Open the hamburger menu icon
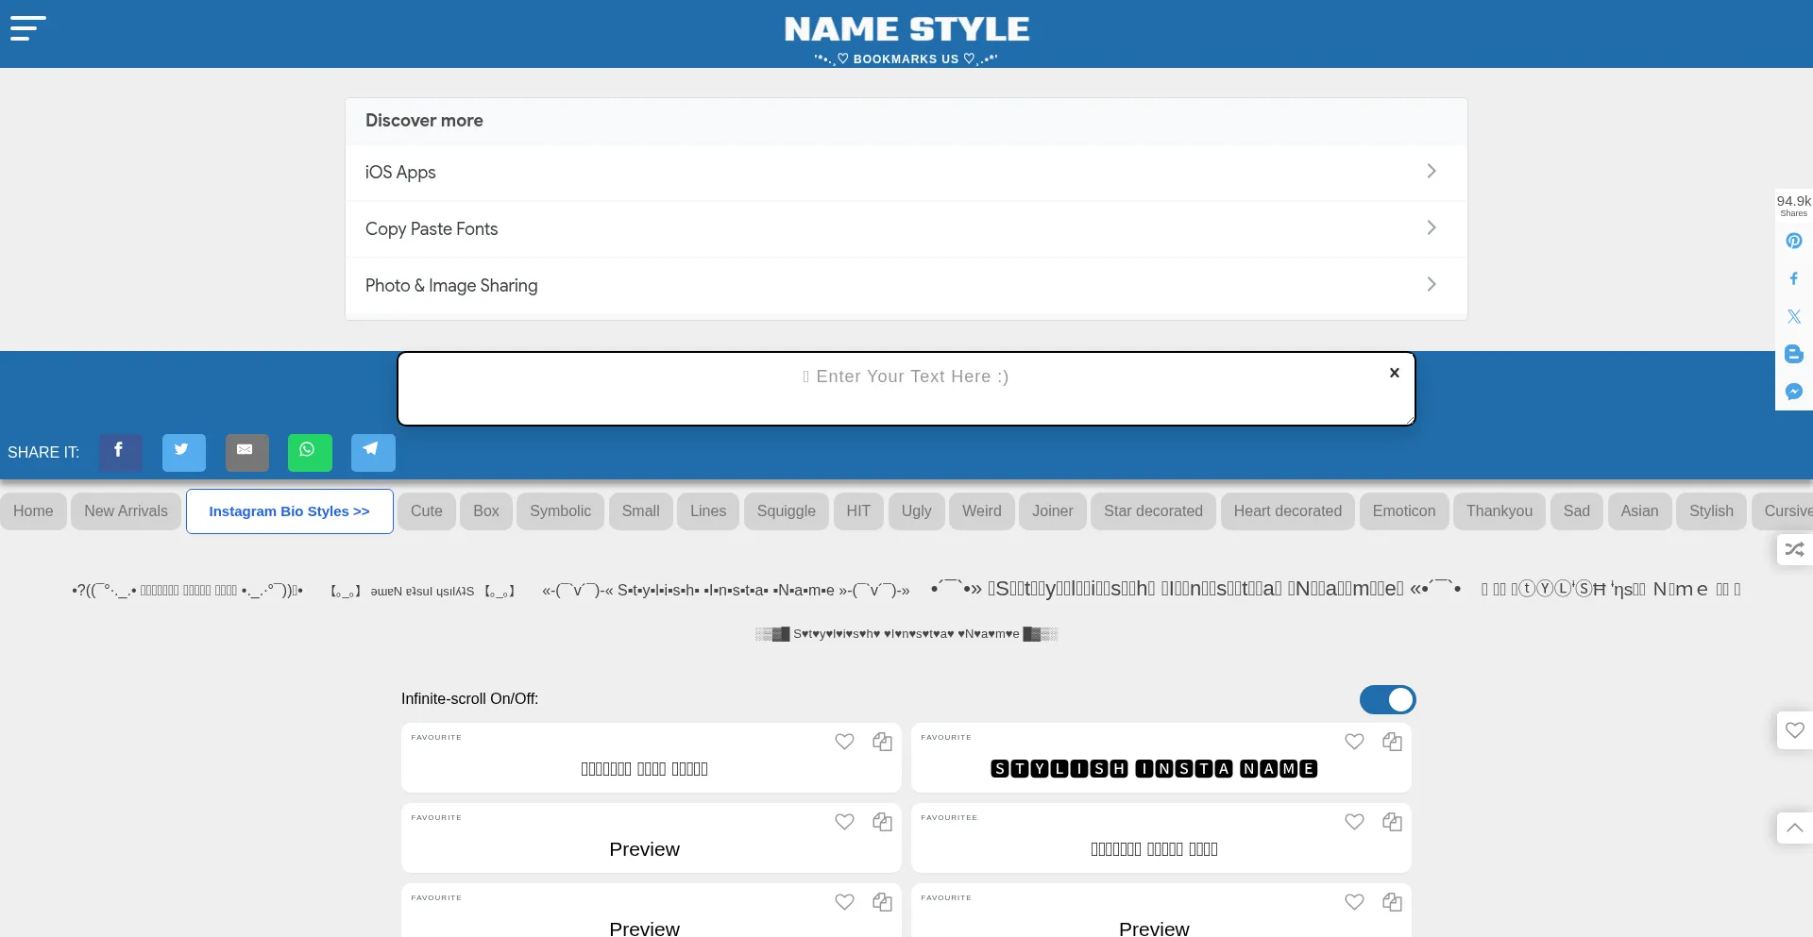 coord(27,28)
